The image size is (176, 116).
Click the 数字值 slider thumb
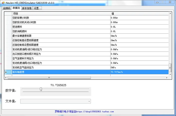(x=41, y=89)
